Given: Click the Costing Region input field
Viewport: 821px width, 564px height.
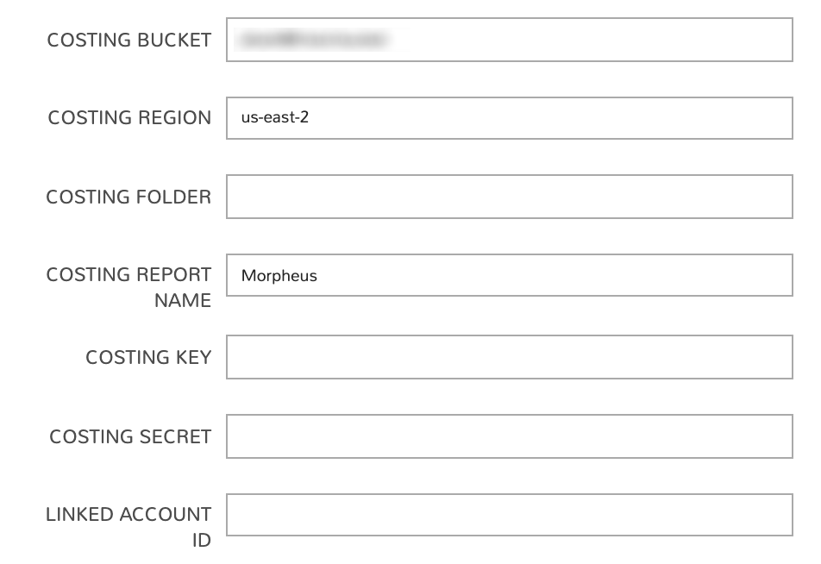Looking at the screenshot, I should point(509,117).
